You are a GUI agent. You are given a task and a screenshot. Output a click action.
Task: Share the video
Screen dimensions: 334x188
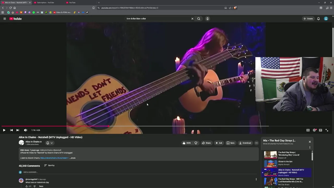click(206, 143)
